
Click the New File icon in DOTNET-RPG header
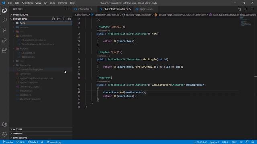(53, 19)
